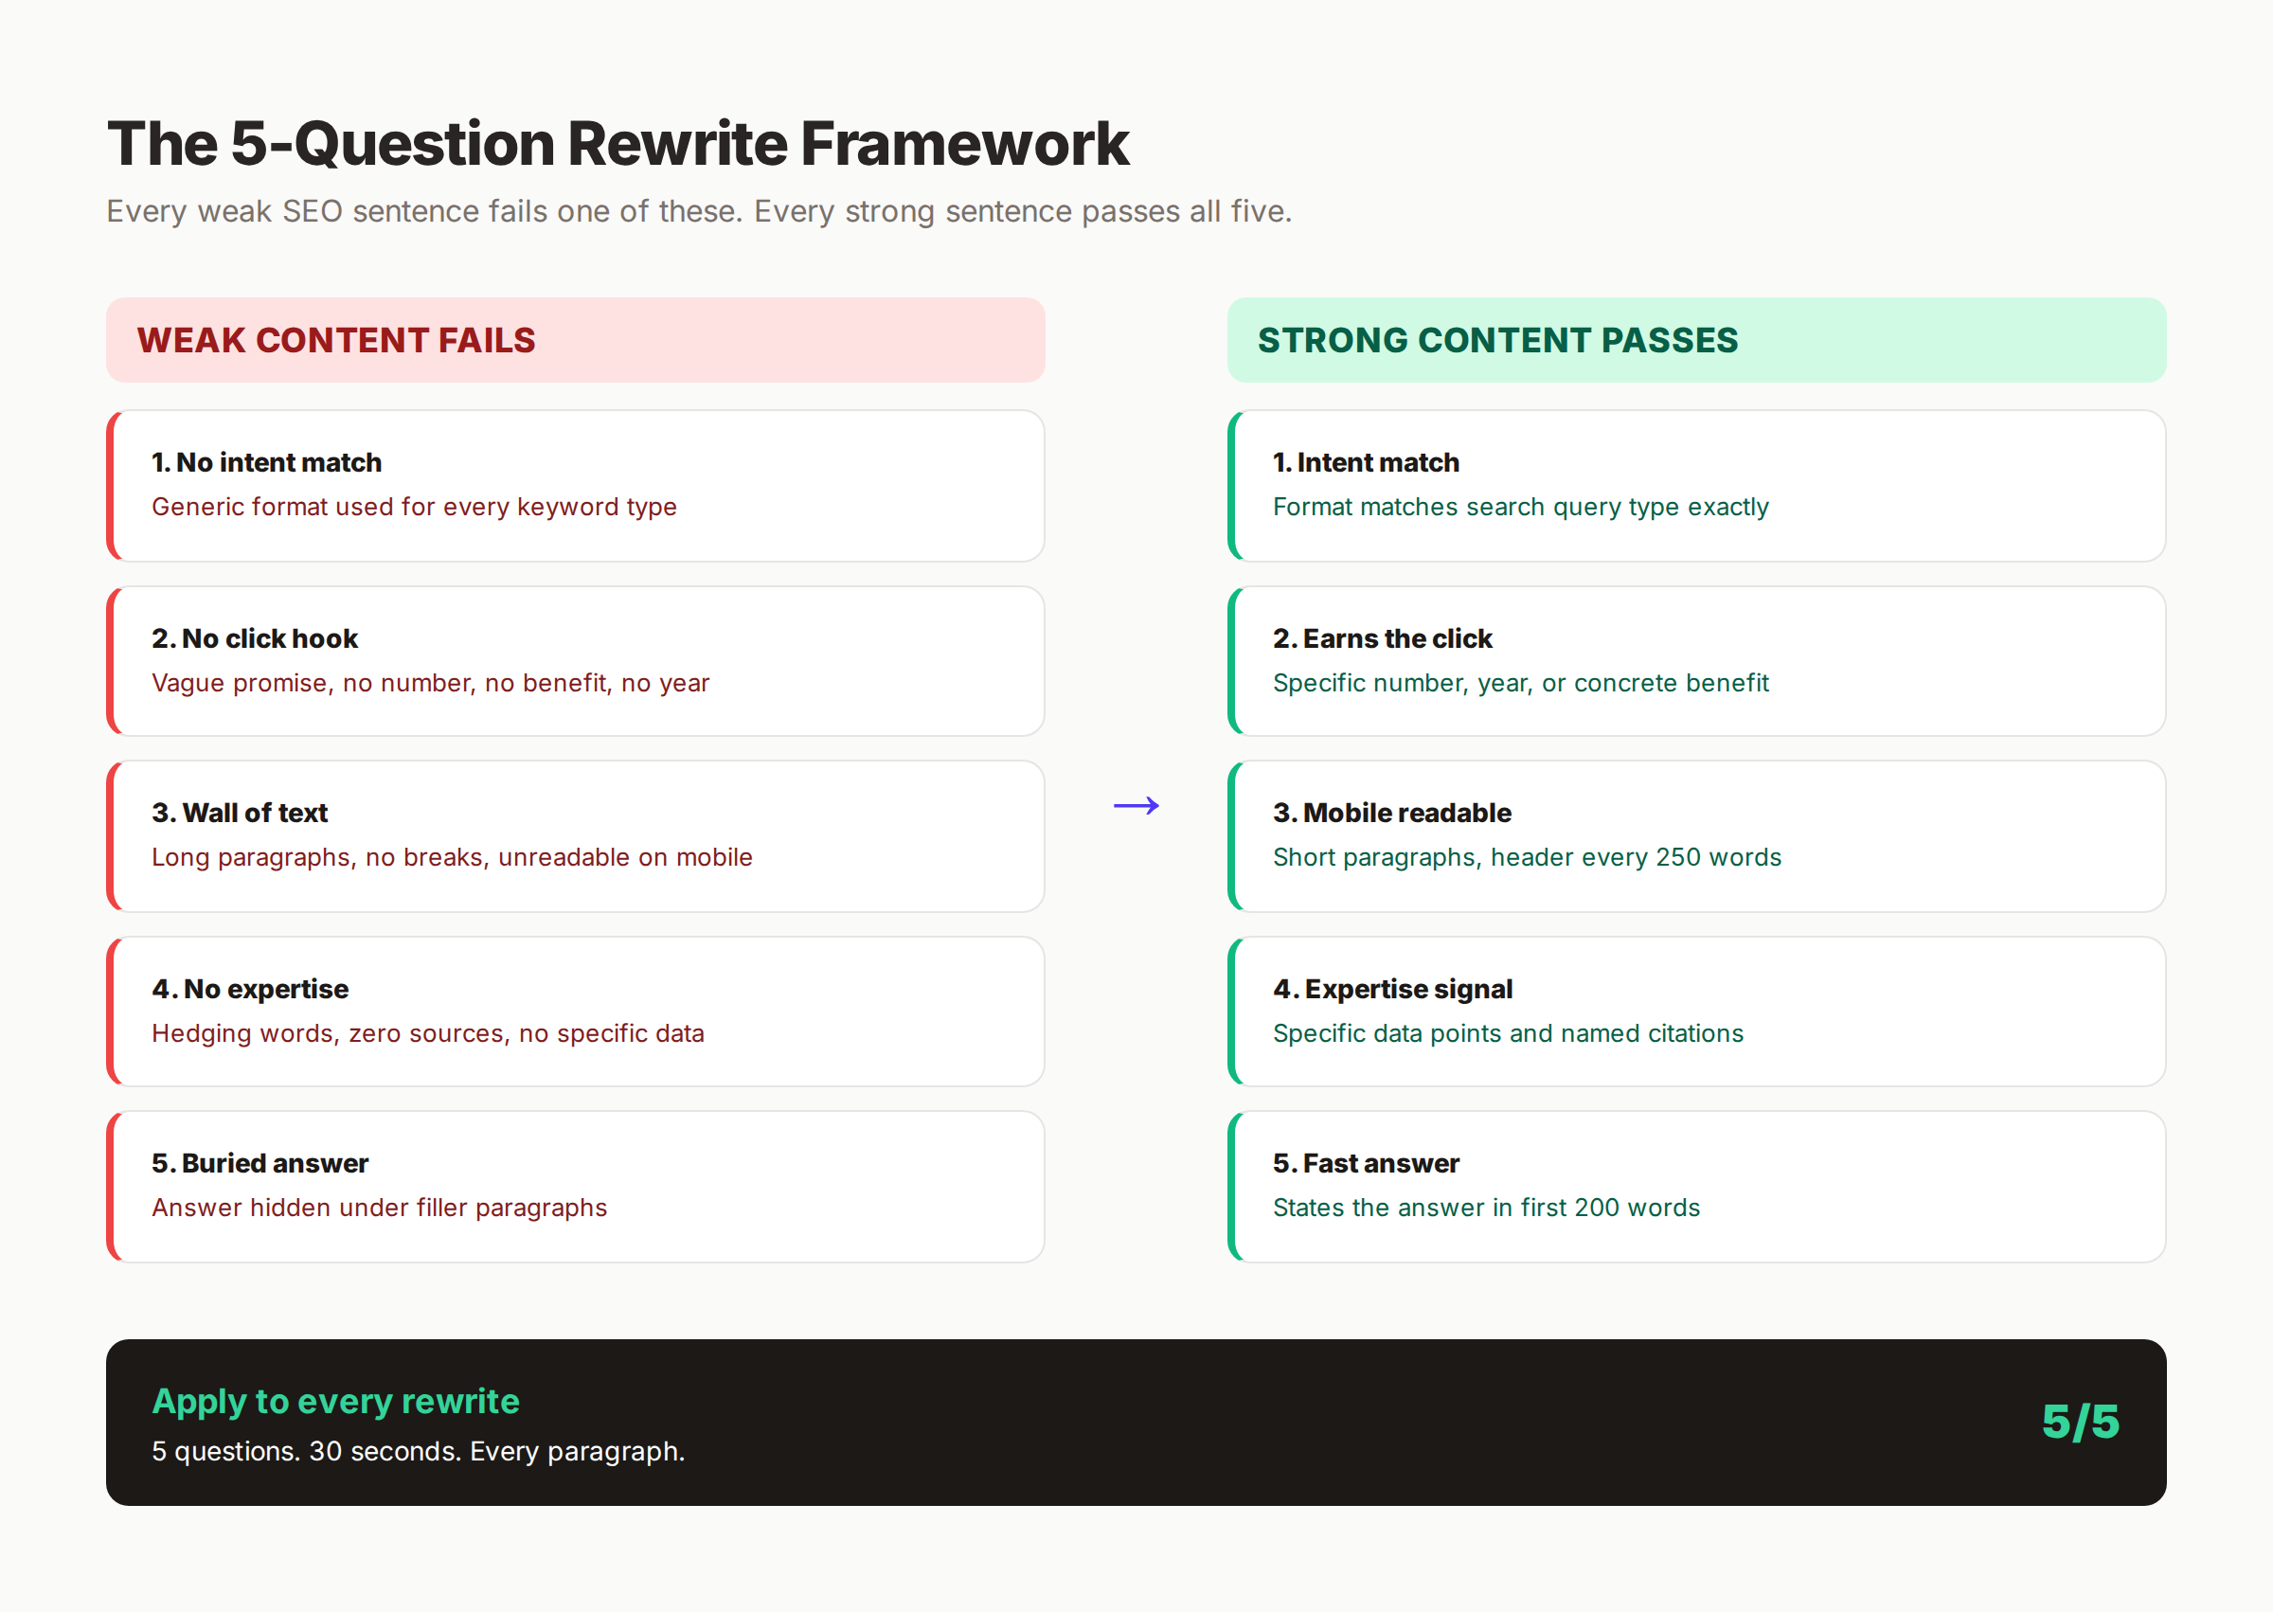This screenshot has height=1612, width=2273.
Task: Click the "2. No click hook" heading
Action: click(254, 638)
